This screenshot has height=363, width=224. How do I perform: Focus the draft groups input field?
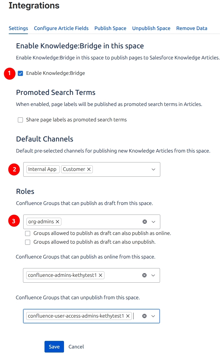[92, 222]
